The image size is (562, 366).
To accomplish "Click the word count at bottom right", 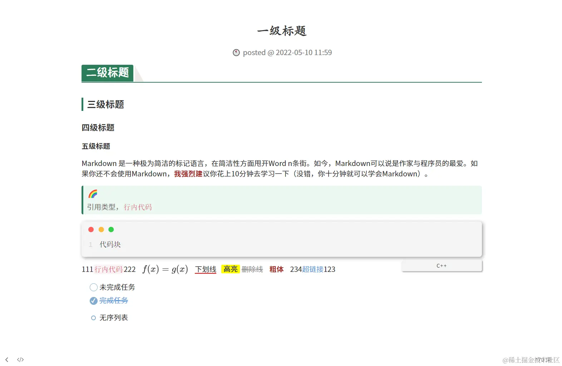I will 543,360.
